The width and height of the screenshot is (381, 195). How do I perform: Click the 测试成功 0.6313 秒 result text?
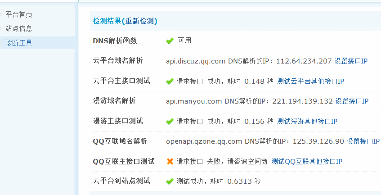click(x=218, y=181)
